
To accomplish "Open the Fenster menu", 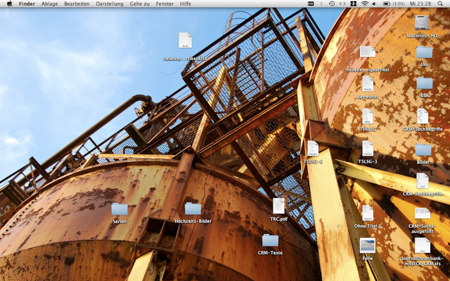I will pyautogui.click(x=165, y=4).
